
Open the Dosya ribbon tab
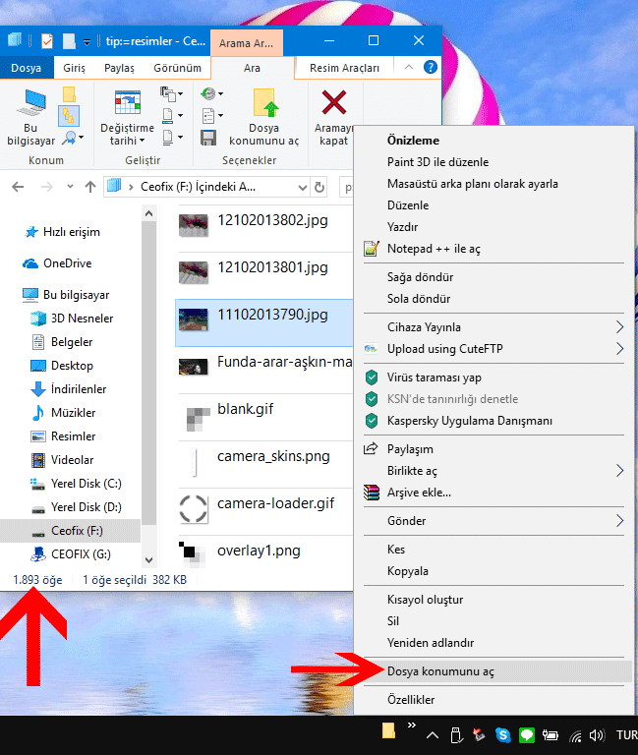pos(26,68)
